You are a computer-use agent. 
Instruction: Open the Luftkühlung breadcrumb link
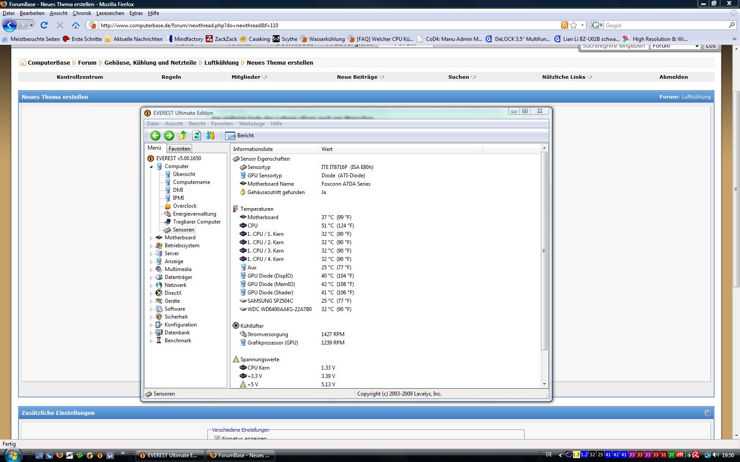[x=222, y=63]
